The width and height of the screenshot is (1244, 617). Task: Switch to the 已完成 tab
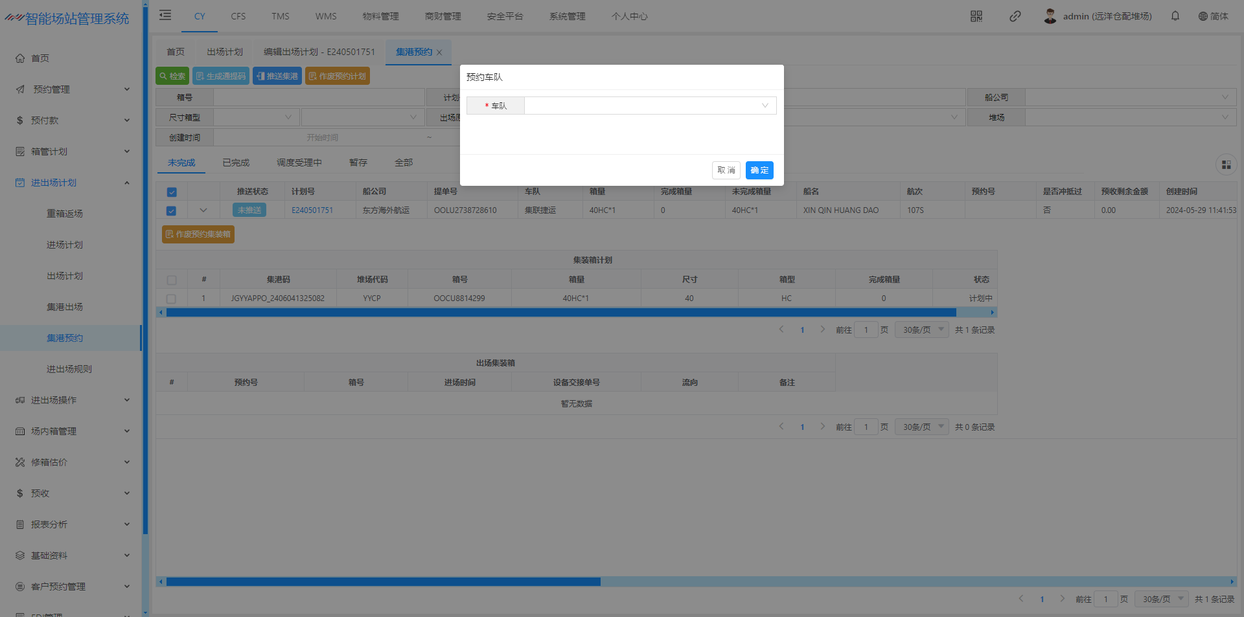236,163
